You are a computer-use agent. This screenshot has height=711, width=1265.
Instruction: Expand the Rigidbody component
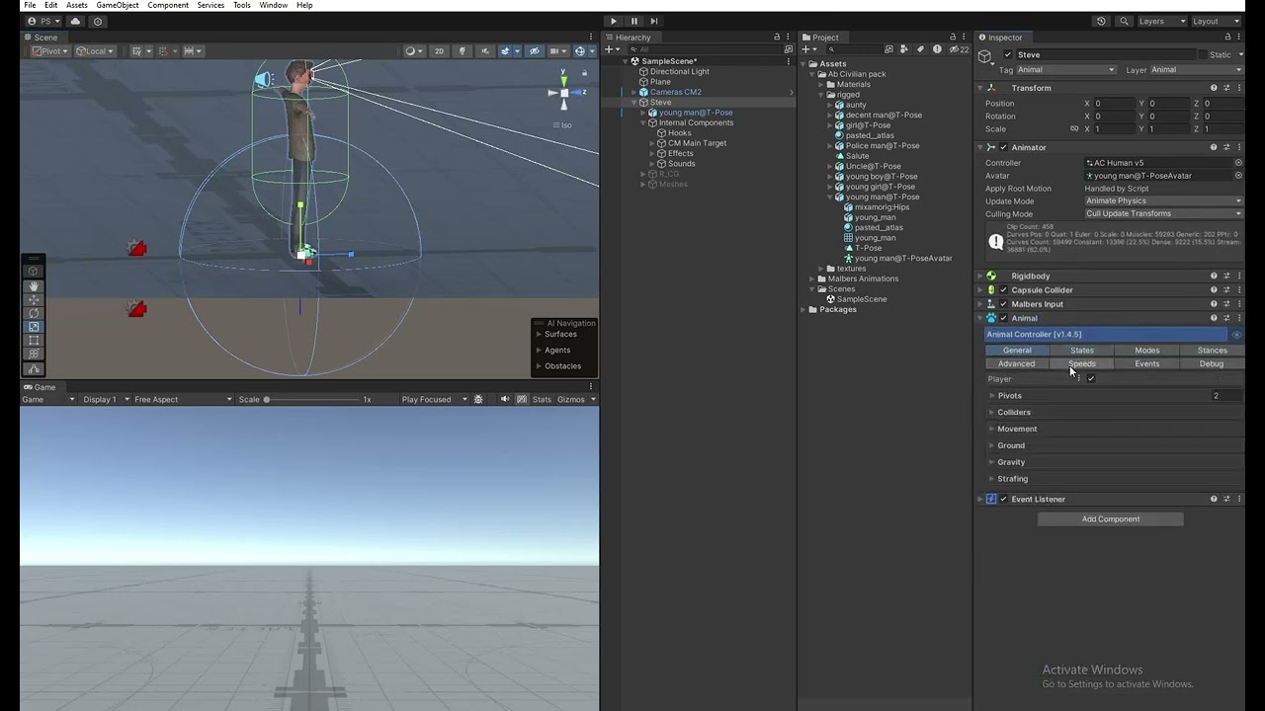pyautogui.click(x=980, y=276)
